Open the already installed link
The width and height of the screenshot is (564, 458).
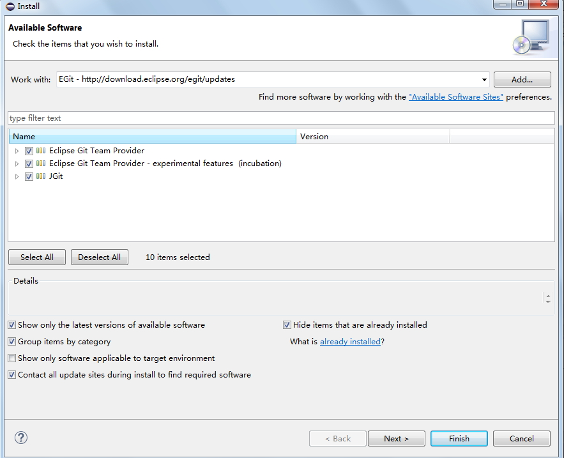[x=350, y=342]
